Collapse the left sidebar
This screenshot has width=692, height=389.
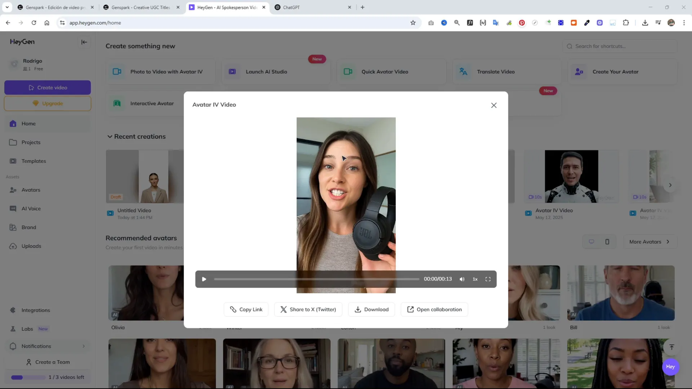pyautogui.click(x=84, y=42)
